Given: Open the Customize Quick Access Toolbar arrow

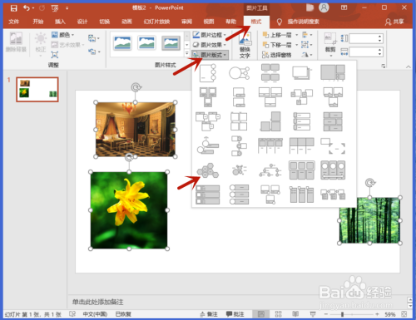Looking at the screenshot, I should click(x=67, y=8).
